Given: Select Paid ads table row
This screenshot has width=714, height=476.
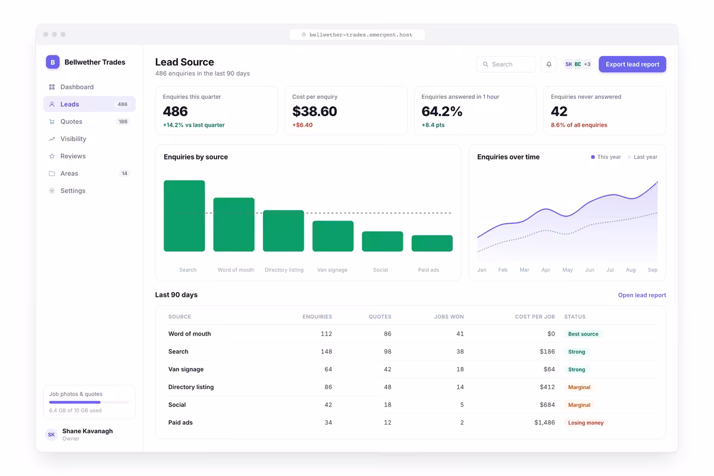Looking at the screenshot, I should tap(411, 422).
